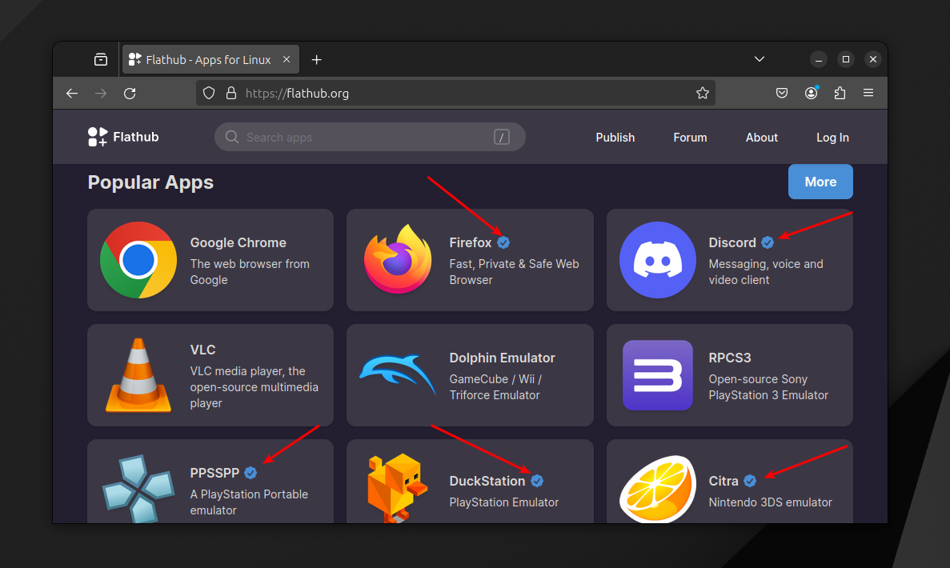The width and height of the screenshot is (950, 568).
Task: Click the Save to Pocket icon
Action: click(x=782, y=94)
